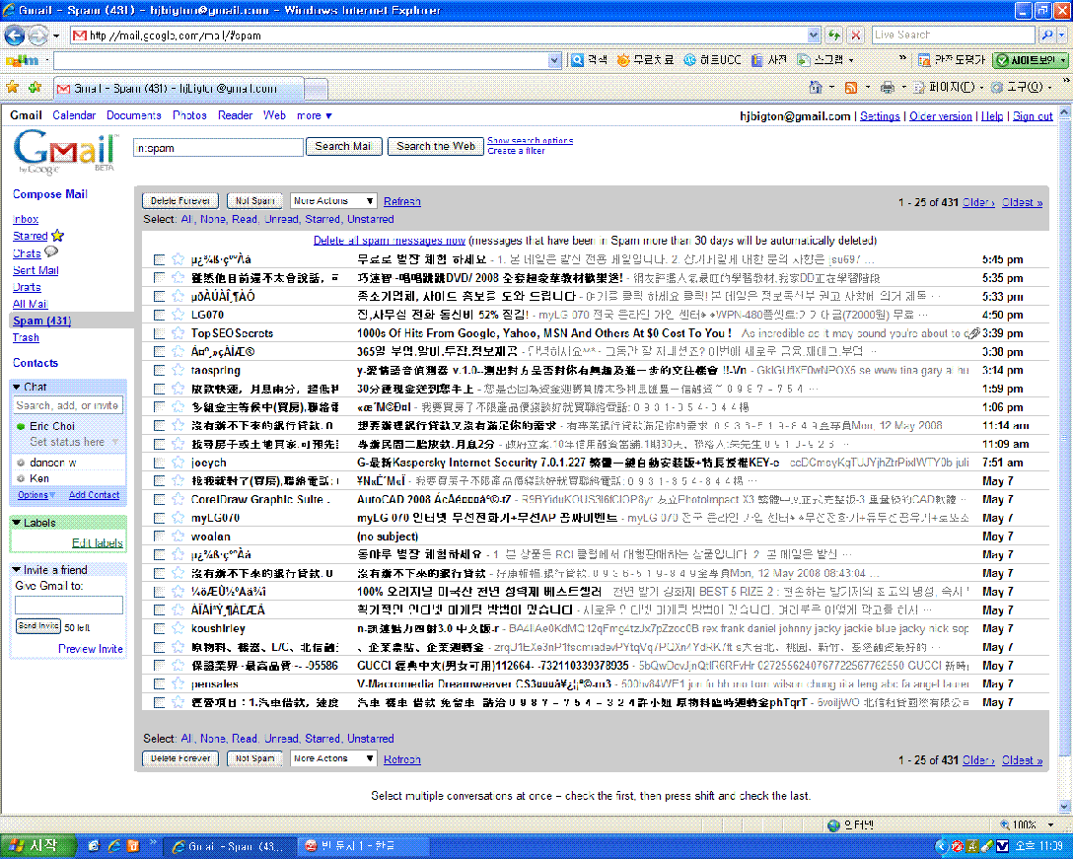Tick the checkbox for pensales message
Screen dimensions: 1073x859
[159, 683]
